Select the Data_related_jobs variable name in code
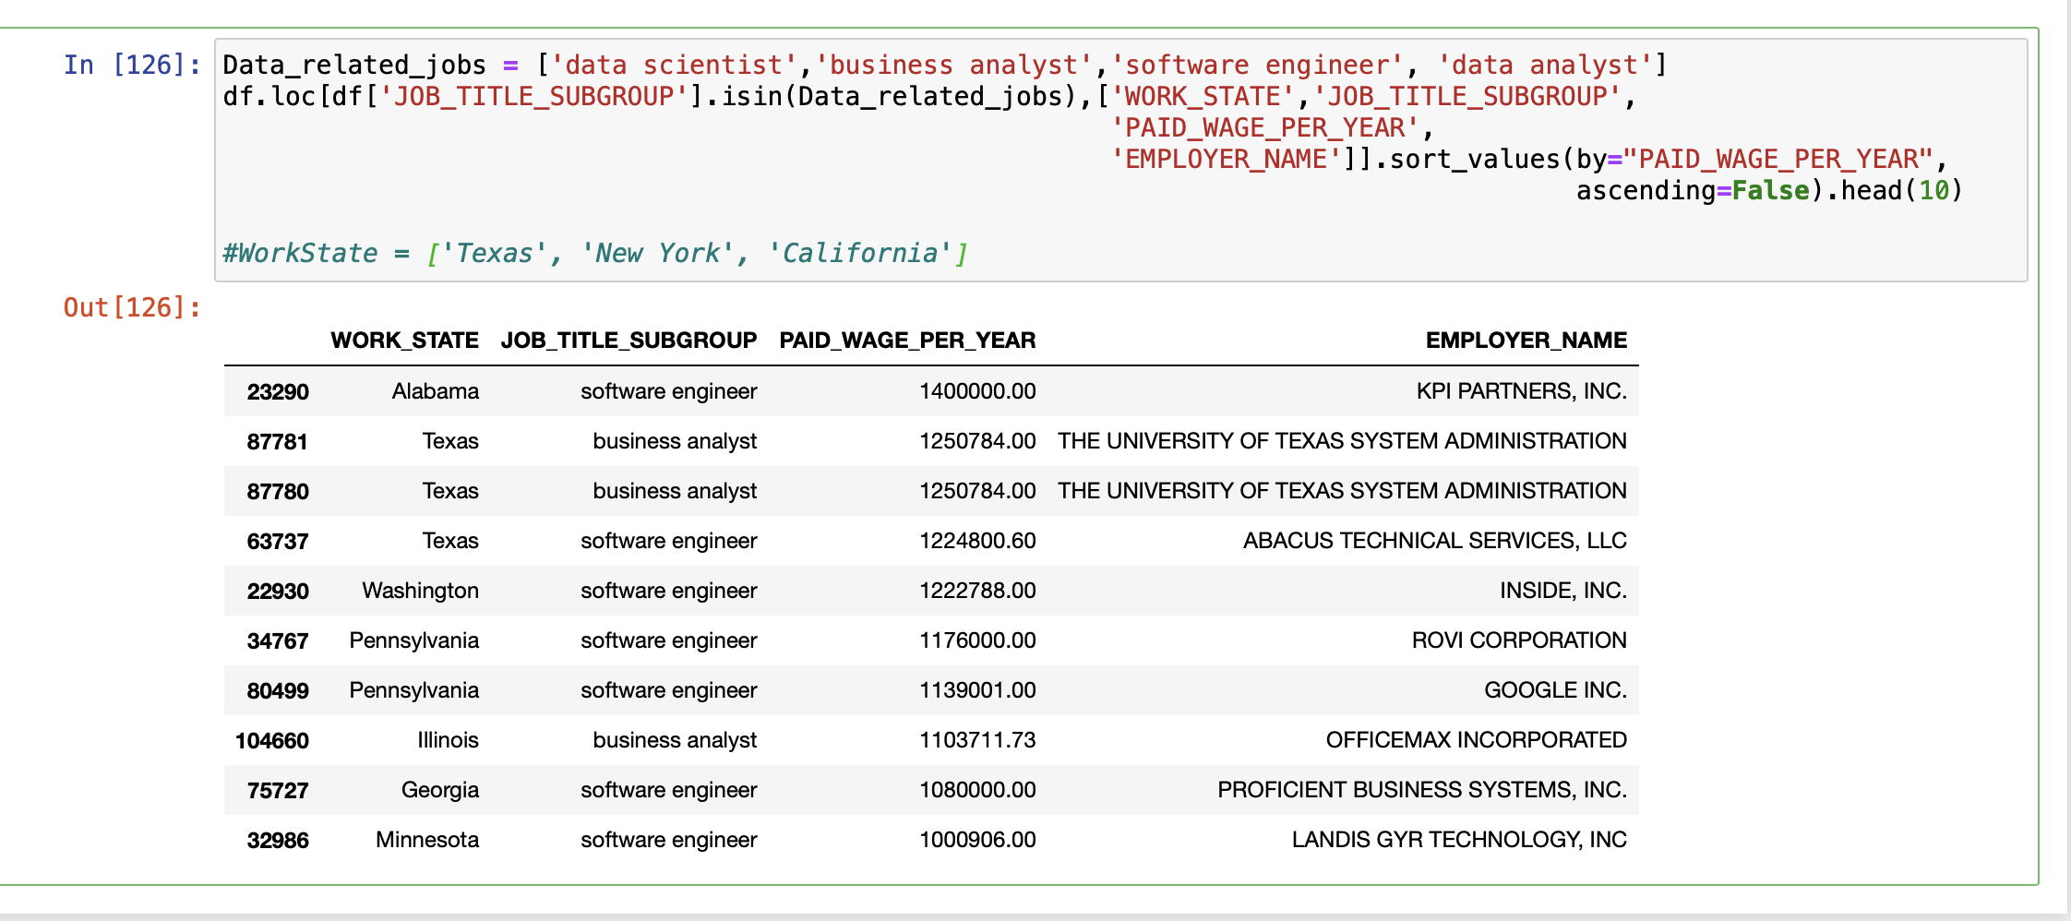 353,64
